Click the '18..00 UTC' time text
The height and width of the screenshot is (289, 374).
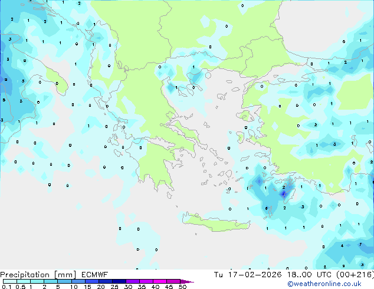309,275
